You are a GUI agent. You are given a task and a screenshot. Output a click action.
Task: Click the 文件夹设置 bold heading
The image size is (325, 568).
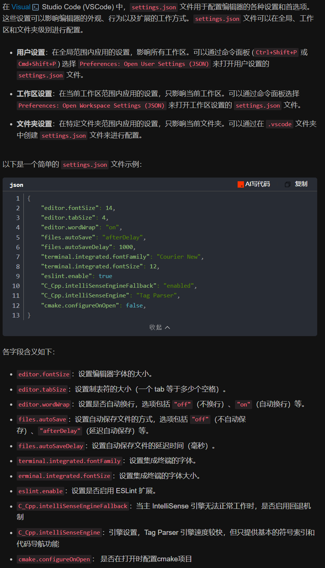tap(35, 124)
